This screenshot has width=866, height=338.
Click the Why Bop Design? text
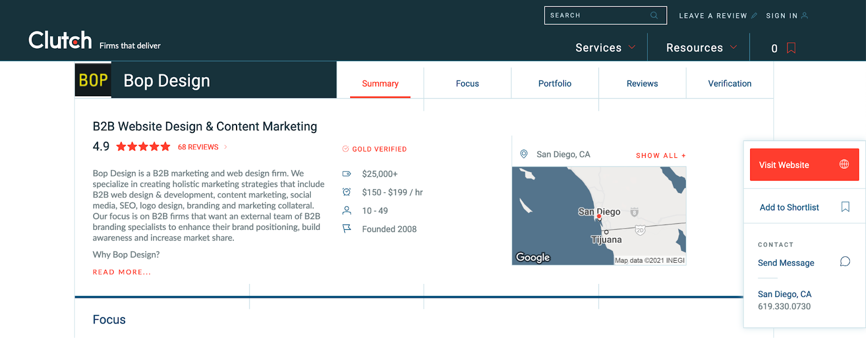point(126,255)
